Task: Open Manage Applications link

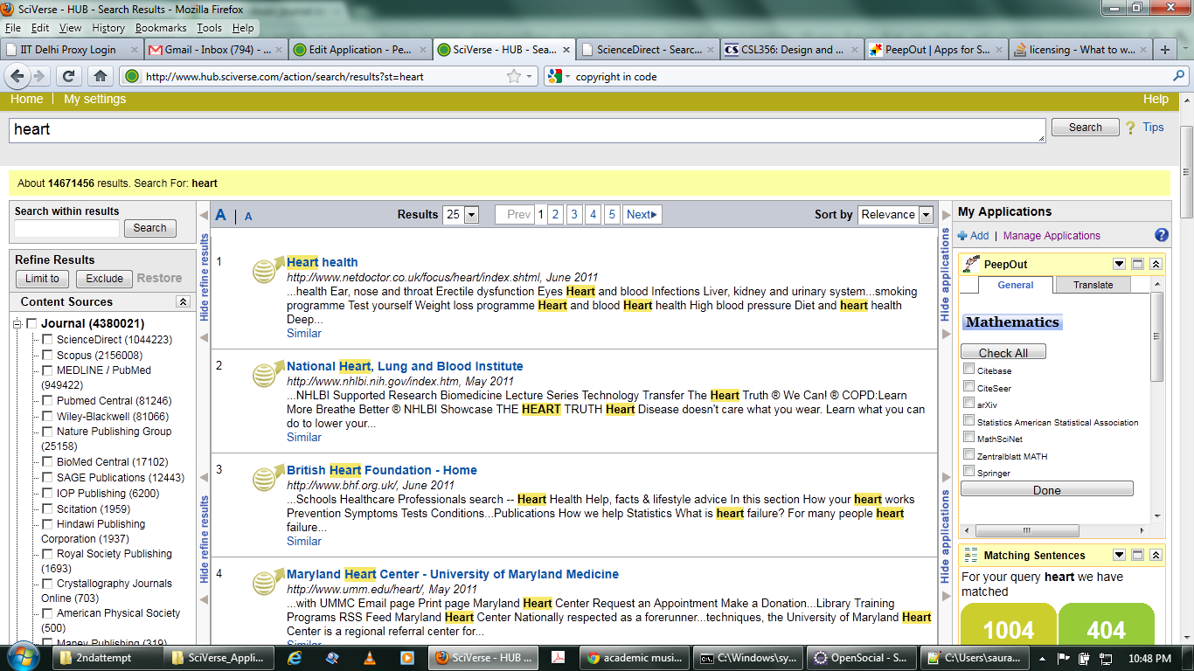Action: [1052, 236]
